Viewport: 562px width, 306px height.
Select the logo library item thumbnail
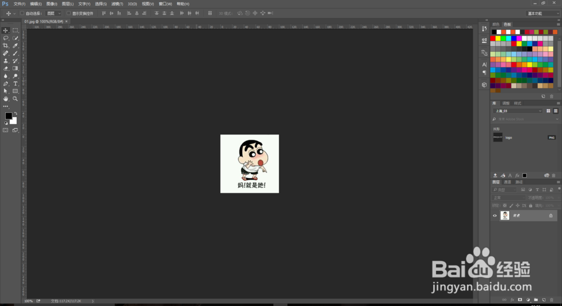pyautogui.click(x=498, y=137)
